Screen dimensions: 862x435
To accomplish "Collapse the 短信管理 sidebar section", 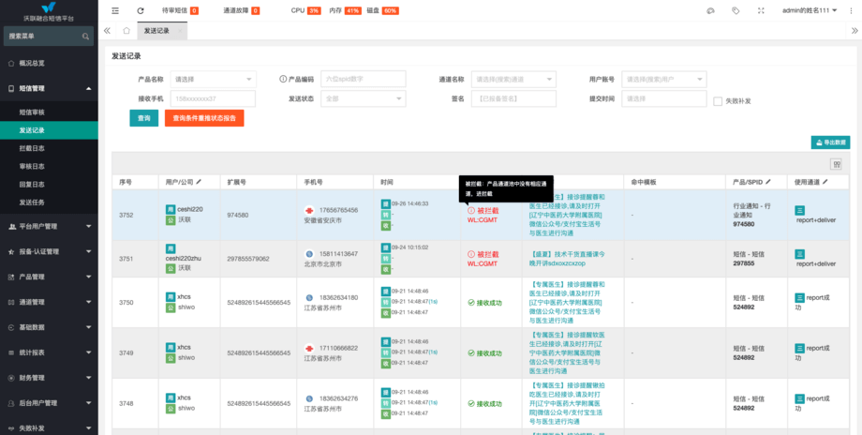I will coord(49,88).
